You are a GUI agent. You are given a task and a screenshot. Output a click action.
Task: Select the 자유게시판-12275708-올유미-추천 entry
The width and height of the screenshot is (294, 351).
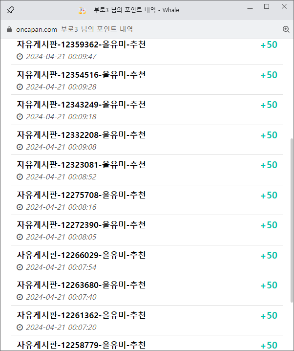(81, 195)
